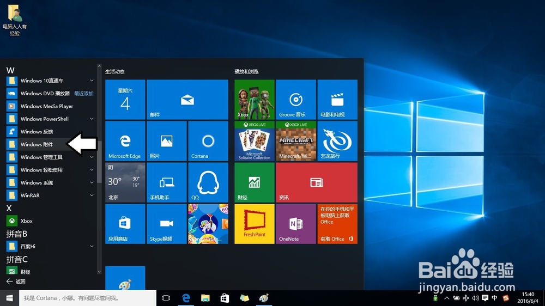This screenshot has width=545, height=306.
Task: Click the 中 input method indicator
Action: tap(494, 298)
